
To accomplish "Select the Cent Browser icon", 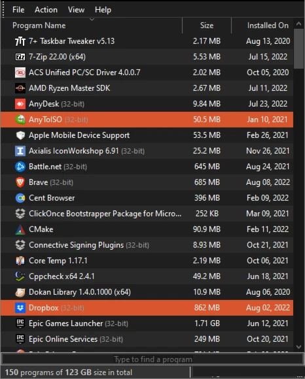I will tap(20, 198).
